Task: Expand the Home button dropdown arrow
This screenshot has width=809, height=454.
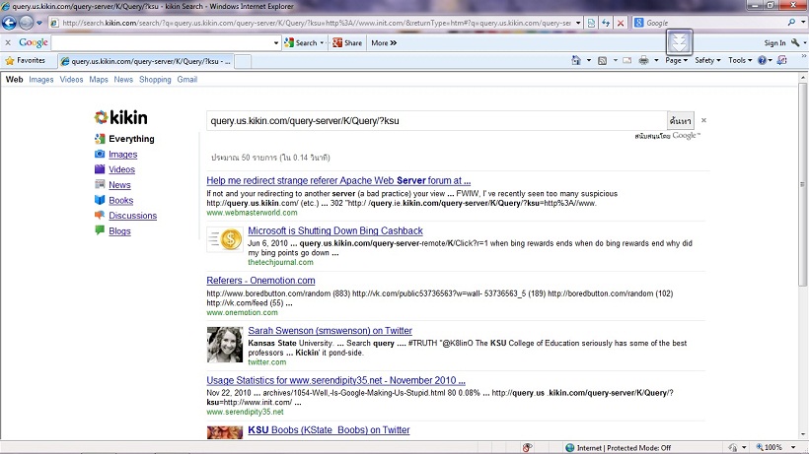Action: coord(589,60)
